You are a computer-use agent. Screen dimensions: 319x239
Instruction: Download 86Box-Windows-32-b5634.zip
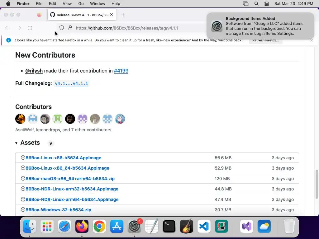(x=58, y=210)
